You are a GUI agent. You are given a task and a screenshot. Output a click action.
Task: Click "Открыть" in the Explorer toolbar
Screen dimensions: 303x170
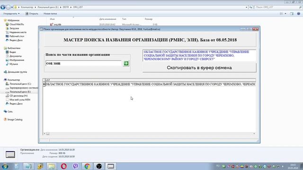[32, 14]
